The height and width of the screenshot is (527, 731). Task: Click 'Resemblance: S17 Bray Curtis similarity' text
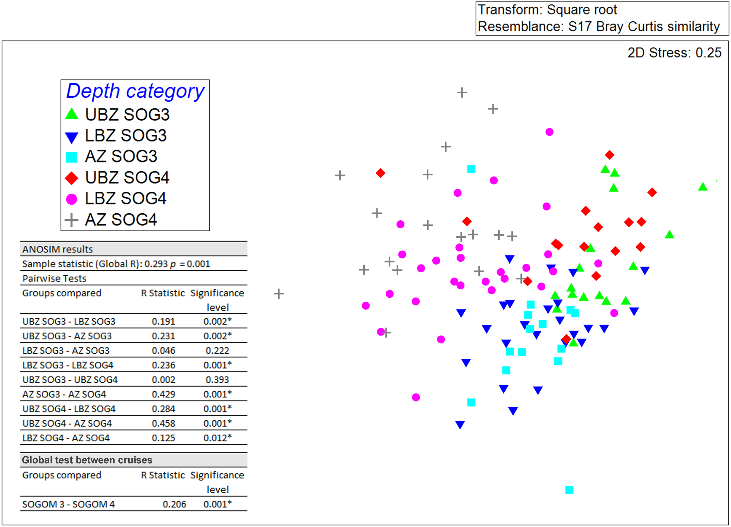(x=599, y=27)
